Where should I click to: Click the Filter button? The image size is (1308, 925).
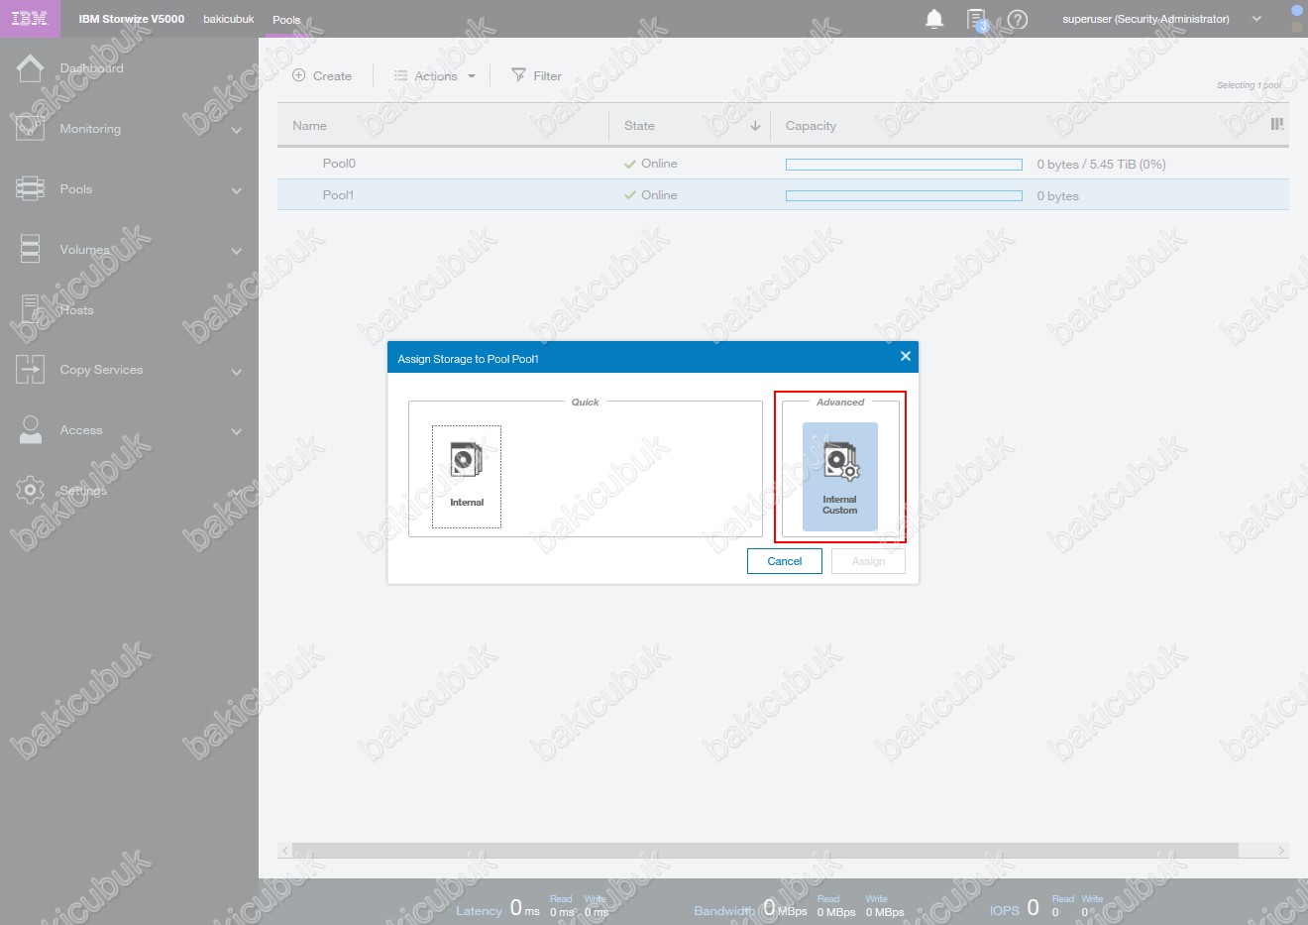click(x=536, y=76)
